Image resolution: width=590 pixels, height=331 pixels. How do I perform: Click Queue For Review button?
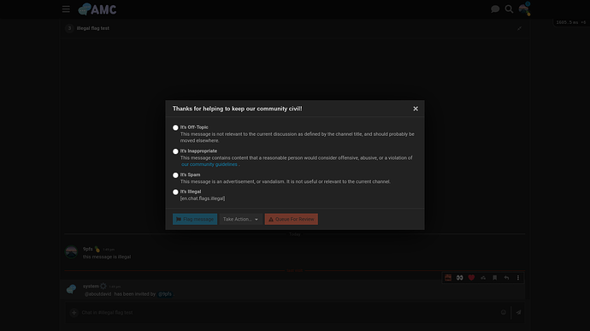pos(292,219)
